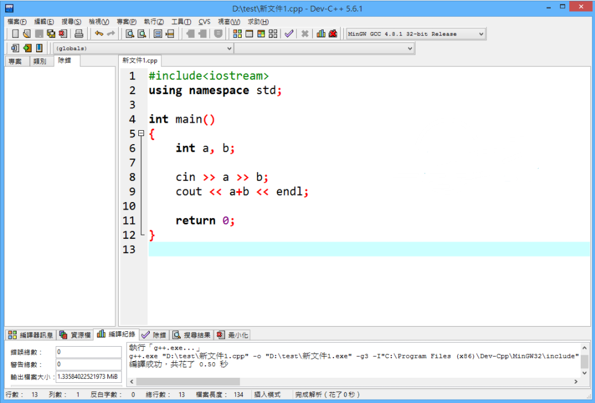Open the 執行 (Execute) menu
This screenshot has height=403, width=595.
click(x=153, y=22)
